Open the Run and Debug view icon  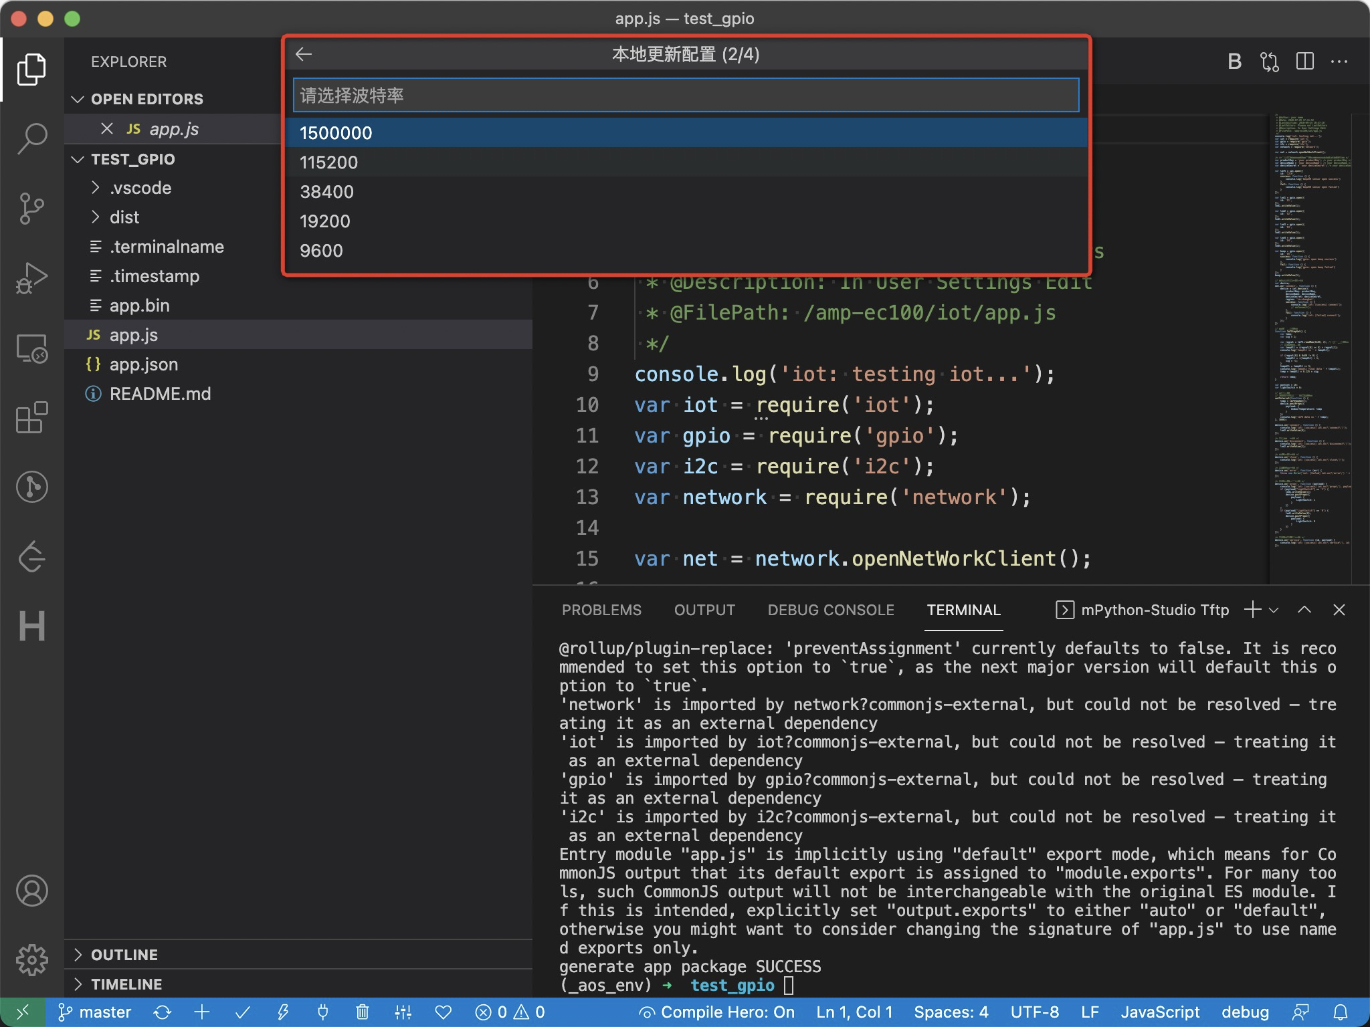(31, 278)
